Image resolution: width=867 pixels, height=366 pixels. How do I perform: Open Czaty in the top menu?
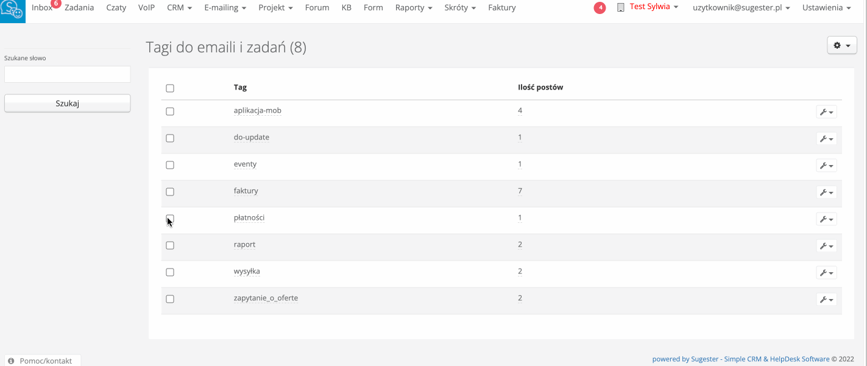point(116,8)
